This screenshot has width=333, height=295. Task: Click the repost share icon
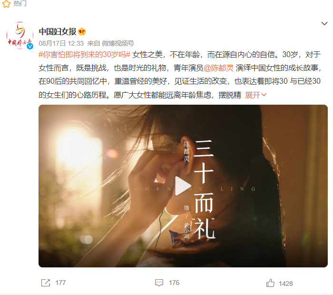coord(46,283)
